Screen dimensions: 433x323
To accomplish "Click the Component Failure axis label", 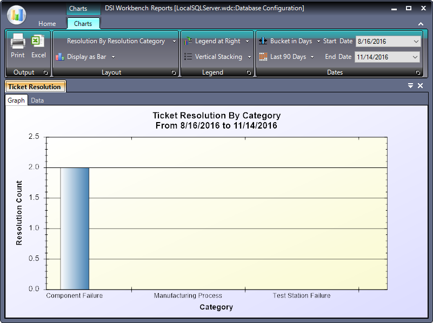I will pos(74,295).
